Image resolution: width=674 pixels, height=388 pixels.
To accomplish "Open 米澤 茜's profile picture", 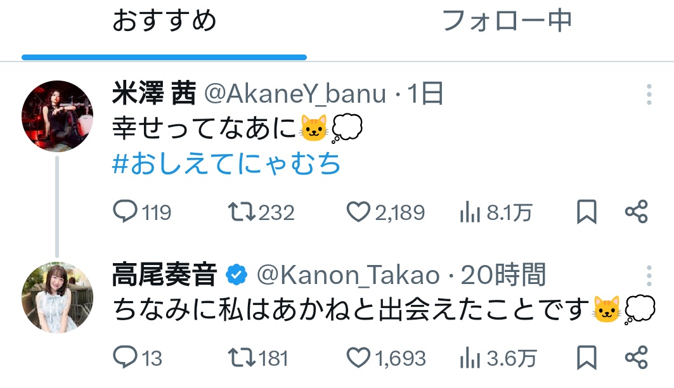I will coord(58,116).
